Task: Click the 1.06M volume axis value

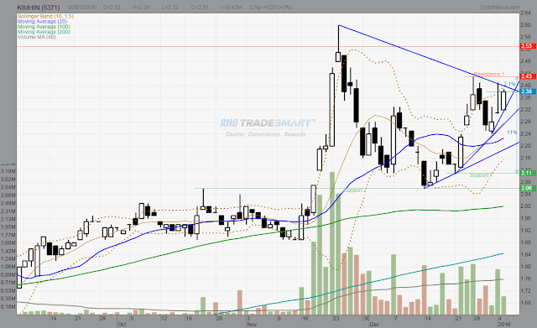Action: pos(8,267)
